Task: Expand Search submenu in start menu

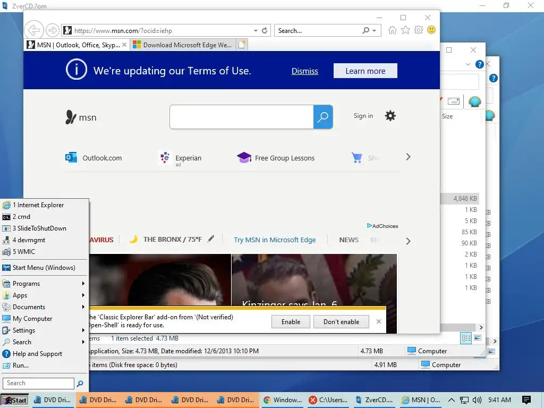Action: click(x=45, y=342)
